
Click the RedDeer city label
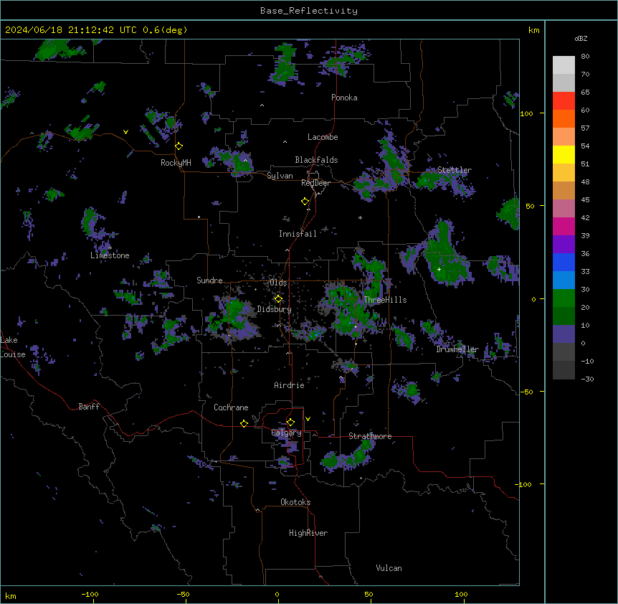pos(315,183)
